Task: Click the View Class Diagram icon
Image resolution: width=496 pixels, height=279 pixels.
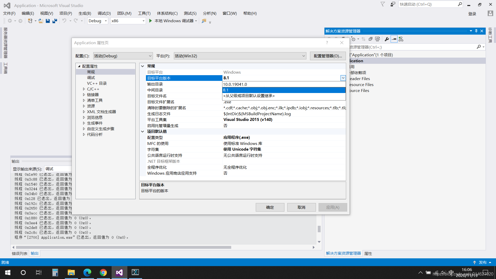Action: (401, 39)
